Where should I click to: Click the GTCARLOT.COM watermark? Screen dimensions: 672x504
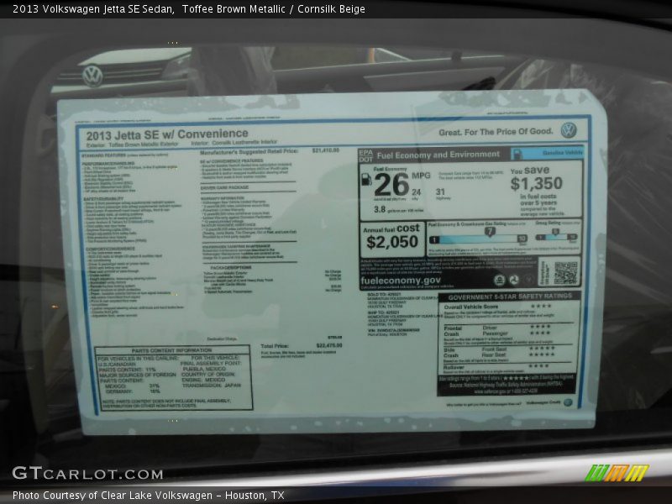tap(87, 474)
